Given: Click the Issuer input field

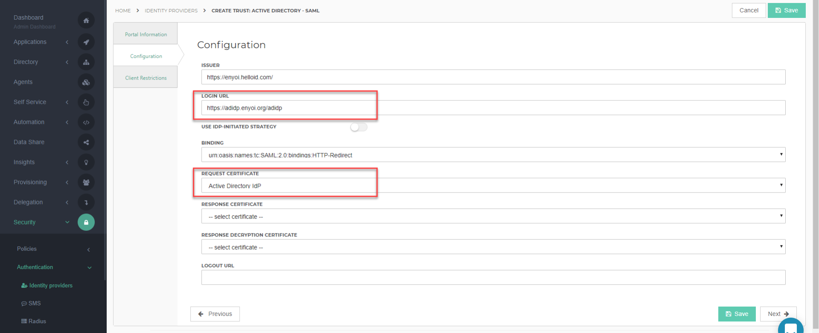Looking at the screenshot, I should (493, 77).
